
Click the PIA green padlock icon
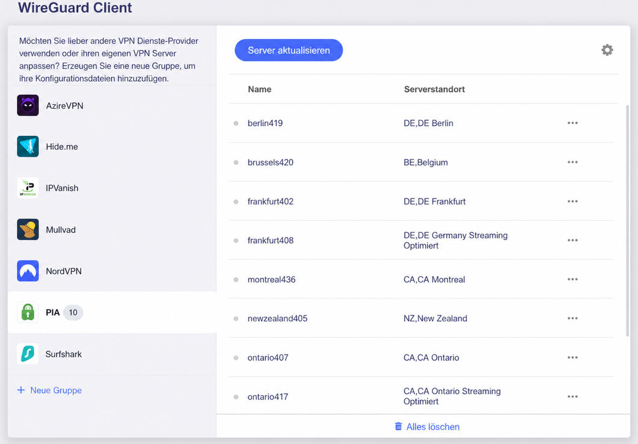coord(28,312)
